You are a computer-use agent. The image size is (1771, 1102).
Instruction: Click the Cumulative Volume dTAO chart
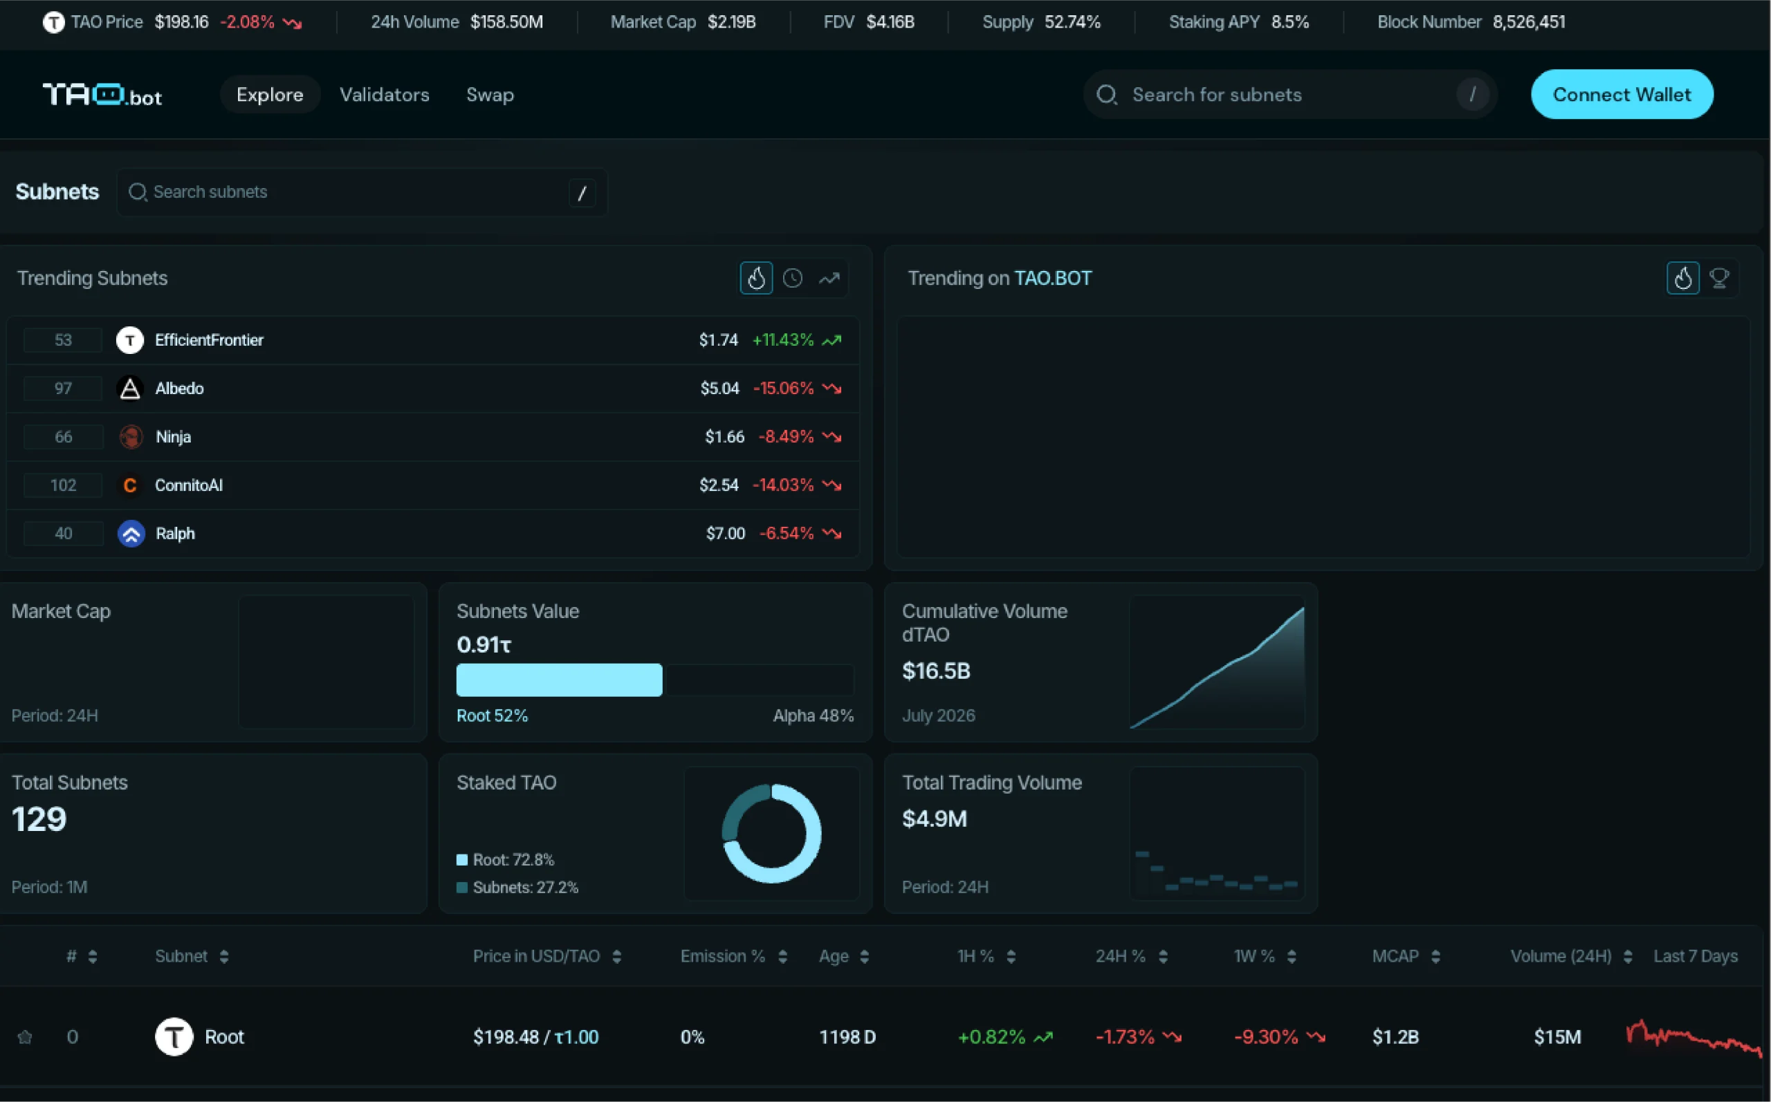pos(1217,662)
